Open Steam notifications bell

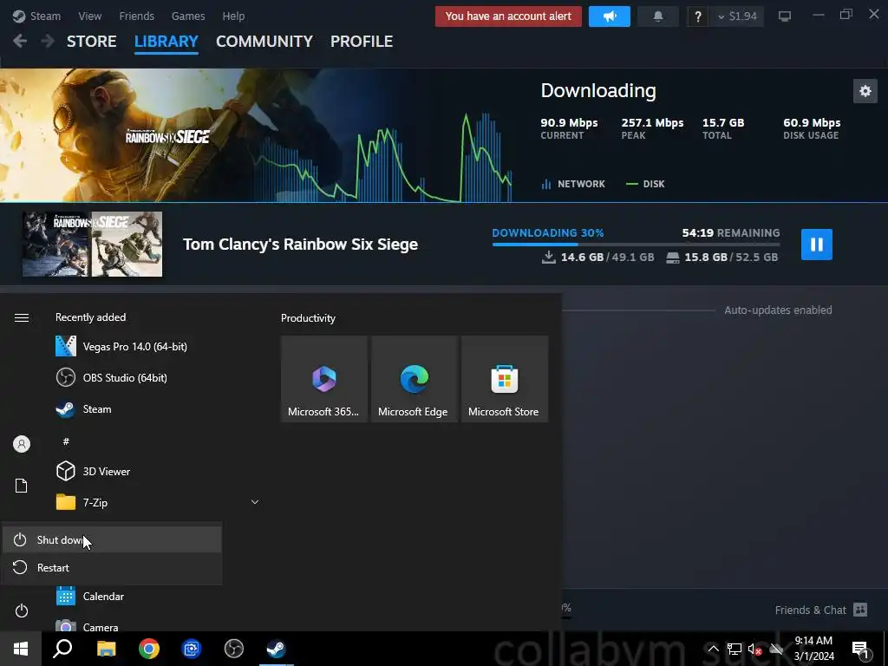pyautogui.click(x=657, y=16)
